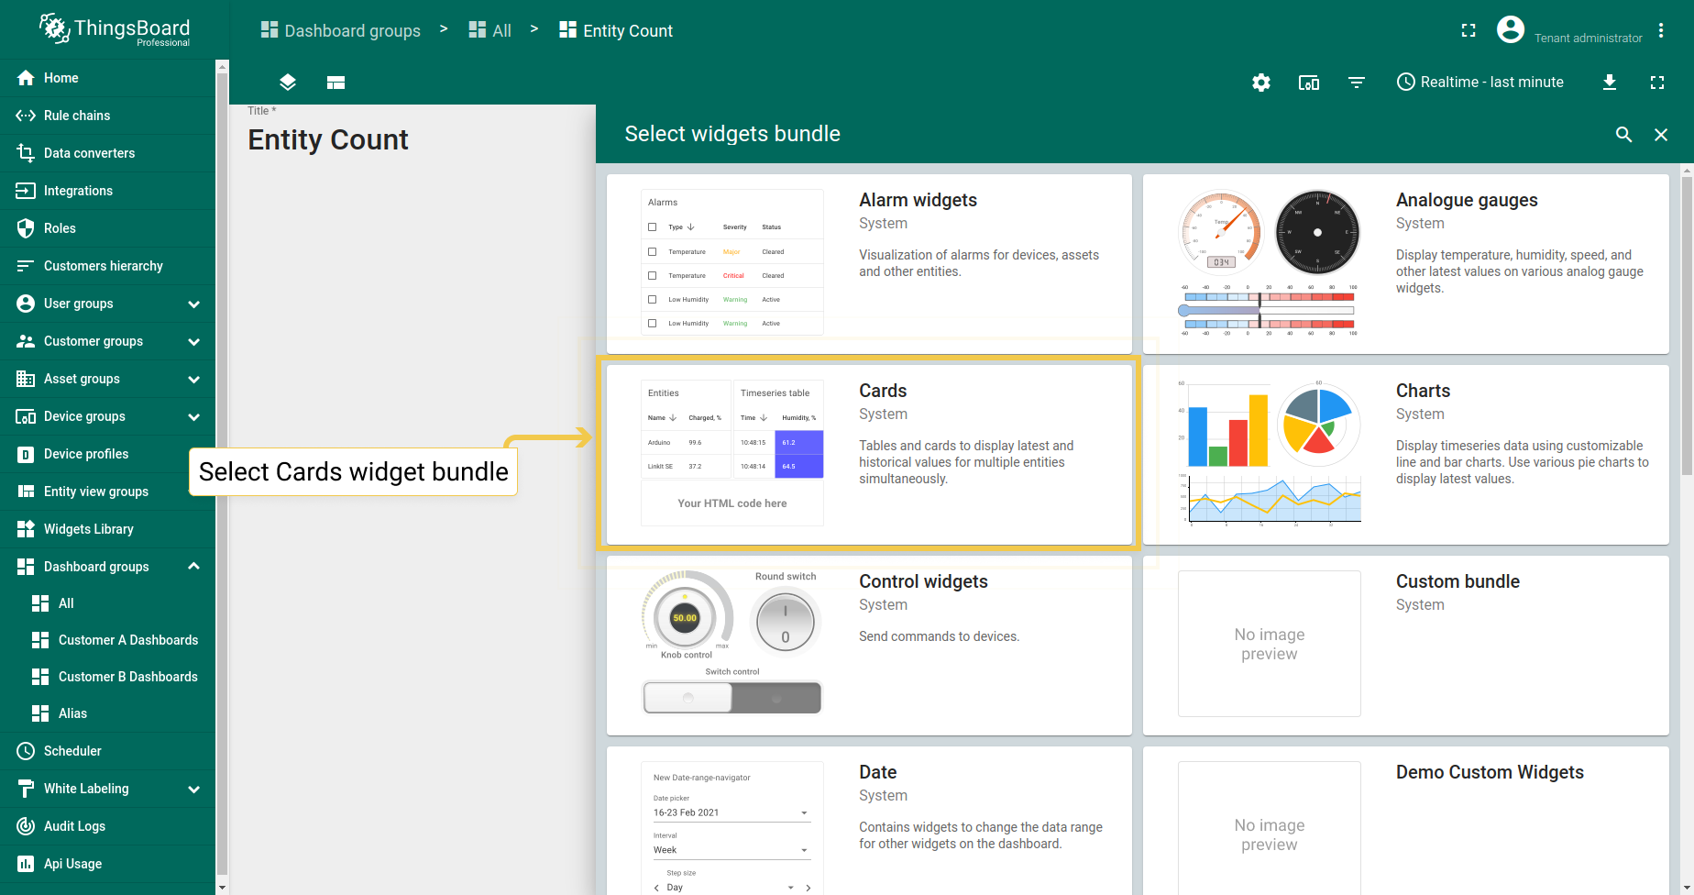Click the manage dashboard layers icon
Image resolution: width=1694 pixels, height=895 pixels.
click(288, 83)
